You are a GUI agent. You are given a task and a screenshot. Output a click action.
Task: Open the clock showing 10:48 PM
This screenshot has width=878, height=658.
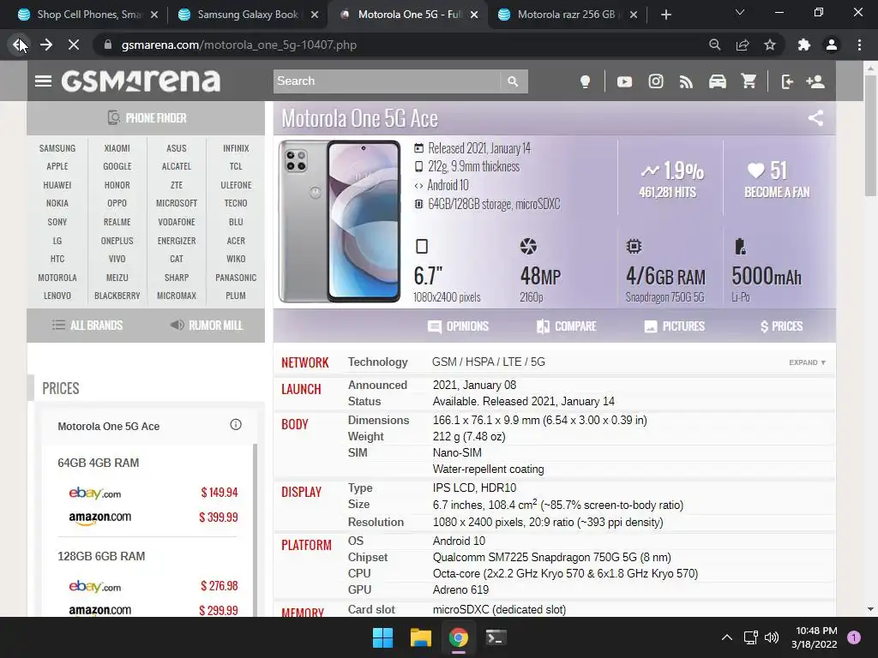point(815,637)
